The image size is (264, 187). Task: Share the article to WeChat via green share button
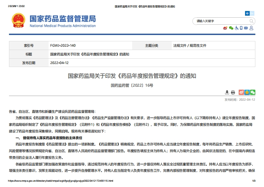pyautogui.click(x=253, y=92)
